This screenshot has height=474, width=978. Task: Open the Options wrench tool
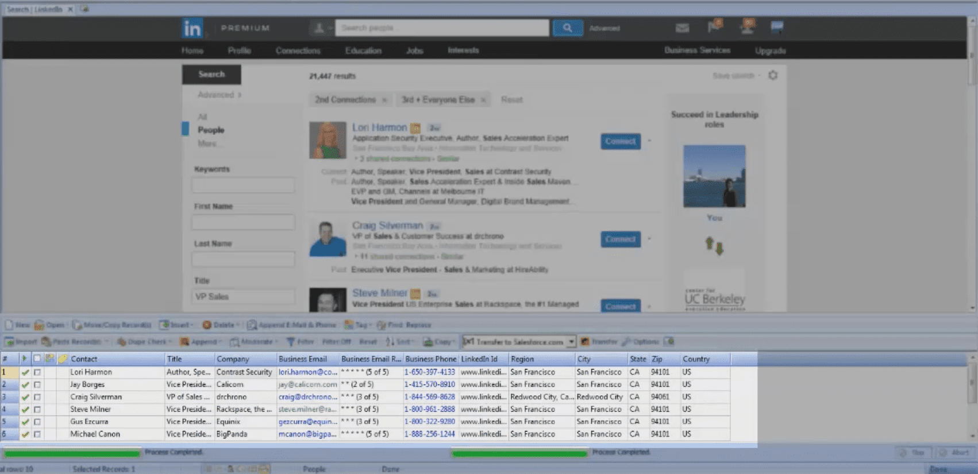point(640,341)
